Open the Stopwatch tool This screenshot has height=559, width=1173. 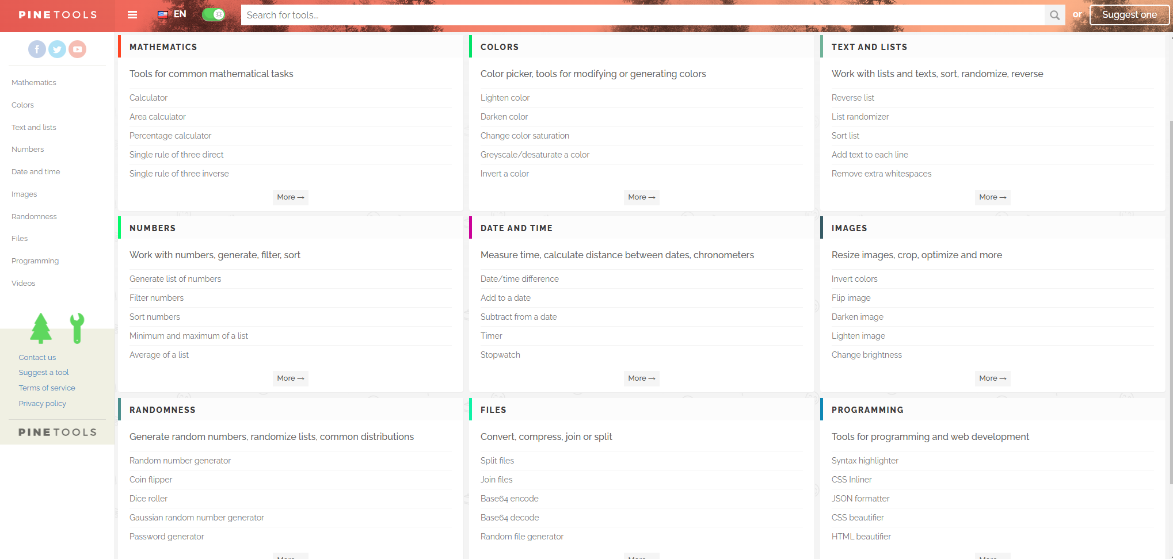point(500,354)
